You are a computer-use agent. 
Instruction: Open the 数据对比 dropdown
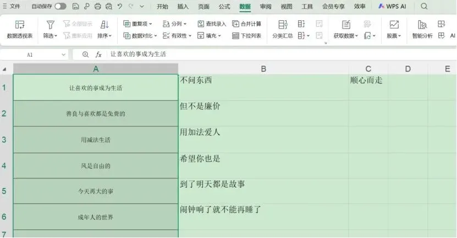(140, 36)
